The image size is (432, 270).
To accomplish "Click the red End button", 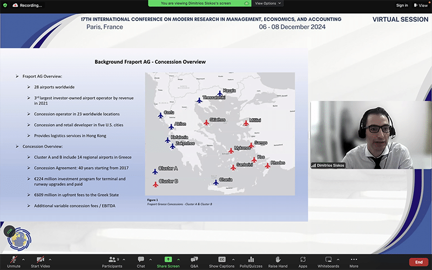I will 418,262.
